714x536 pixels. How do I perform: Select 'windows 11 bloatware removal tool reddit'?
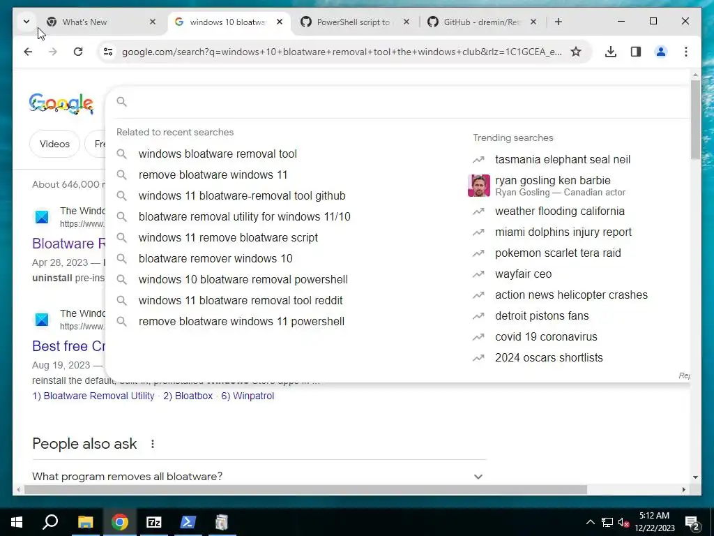[x=241, y=301]
